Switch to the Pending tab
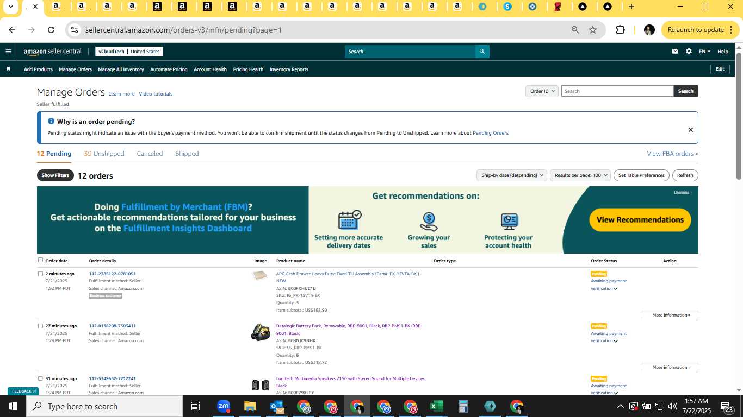 click(54, 154)
